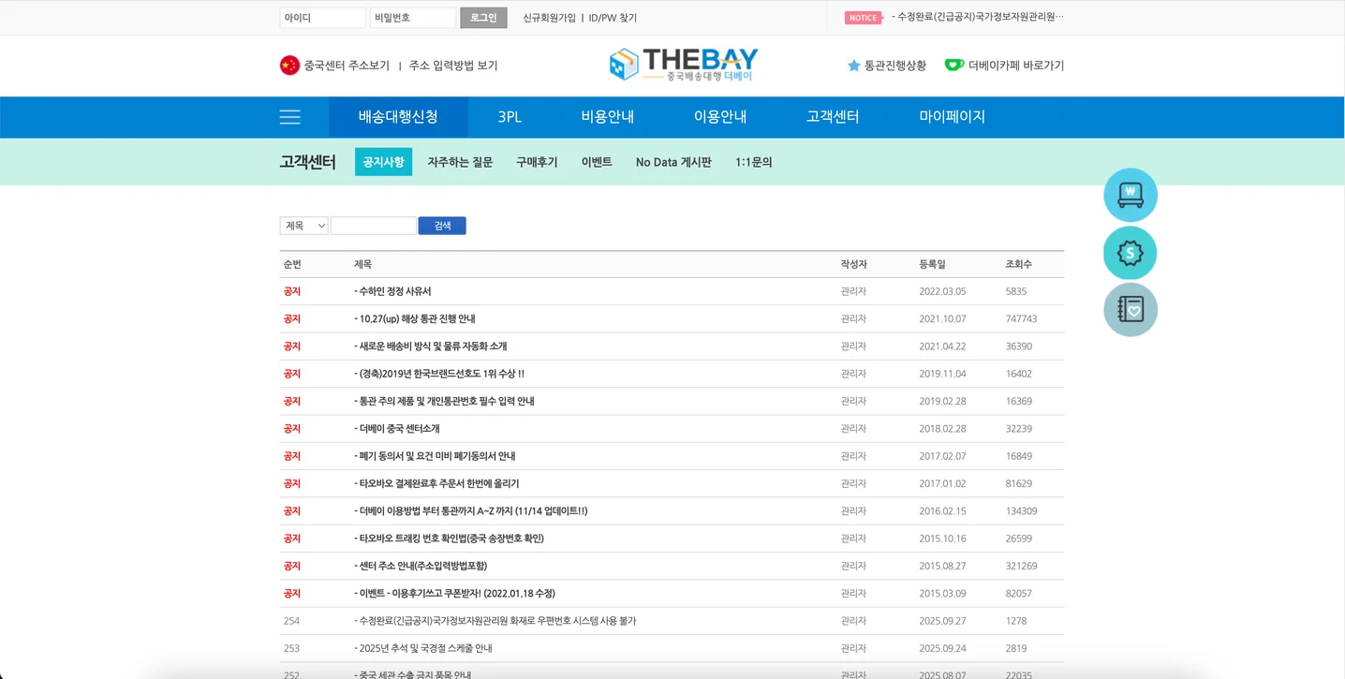Click the THEBAY logo icon
Viewport: 1345px width, 679px height.
[623, 65]
